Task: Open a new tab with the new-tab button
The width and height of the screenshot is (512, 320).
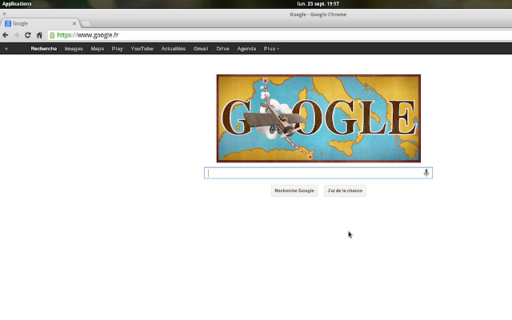Action: pos(86,23)
